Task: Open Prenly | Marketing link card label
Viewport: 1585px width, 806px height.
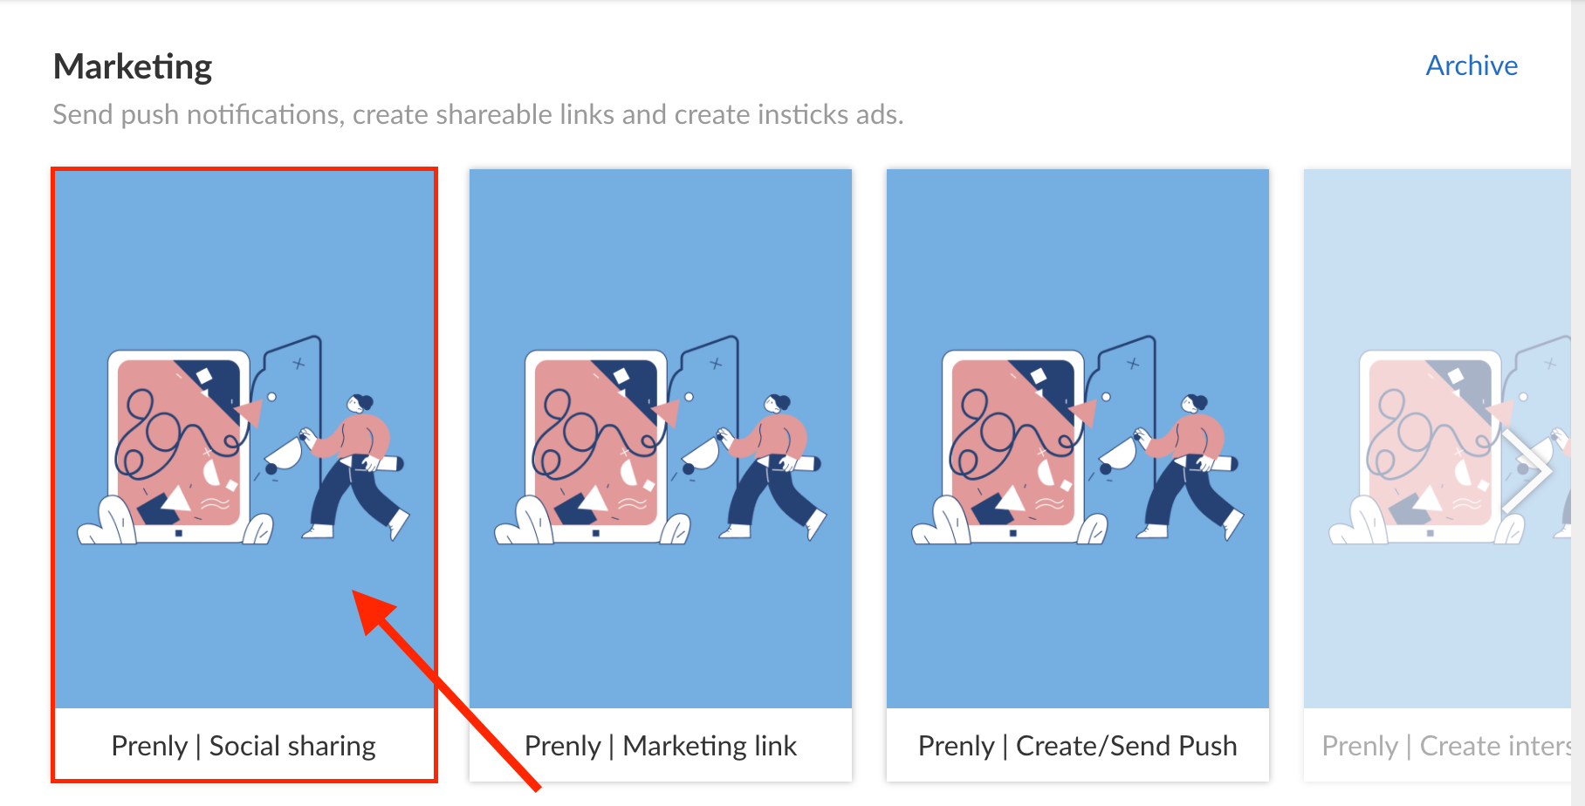Action: coord(661,746)
